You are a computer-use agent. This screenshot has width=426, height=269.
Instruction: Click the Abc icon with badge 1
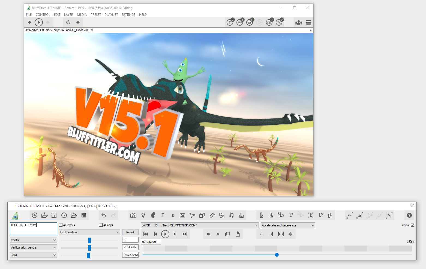click(x=240, y=22)
